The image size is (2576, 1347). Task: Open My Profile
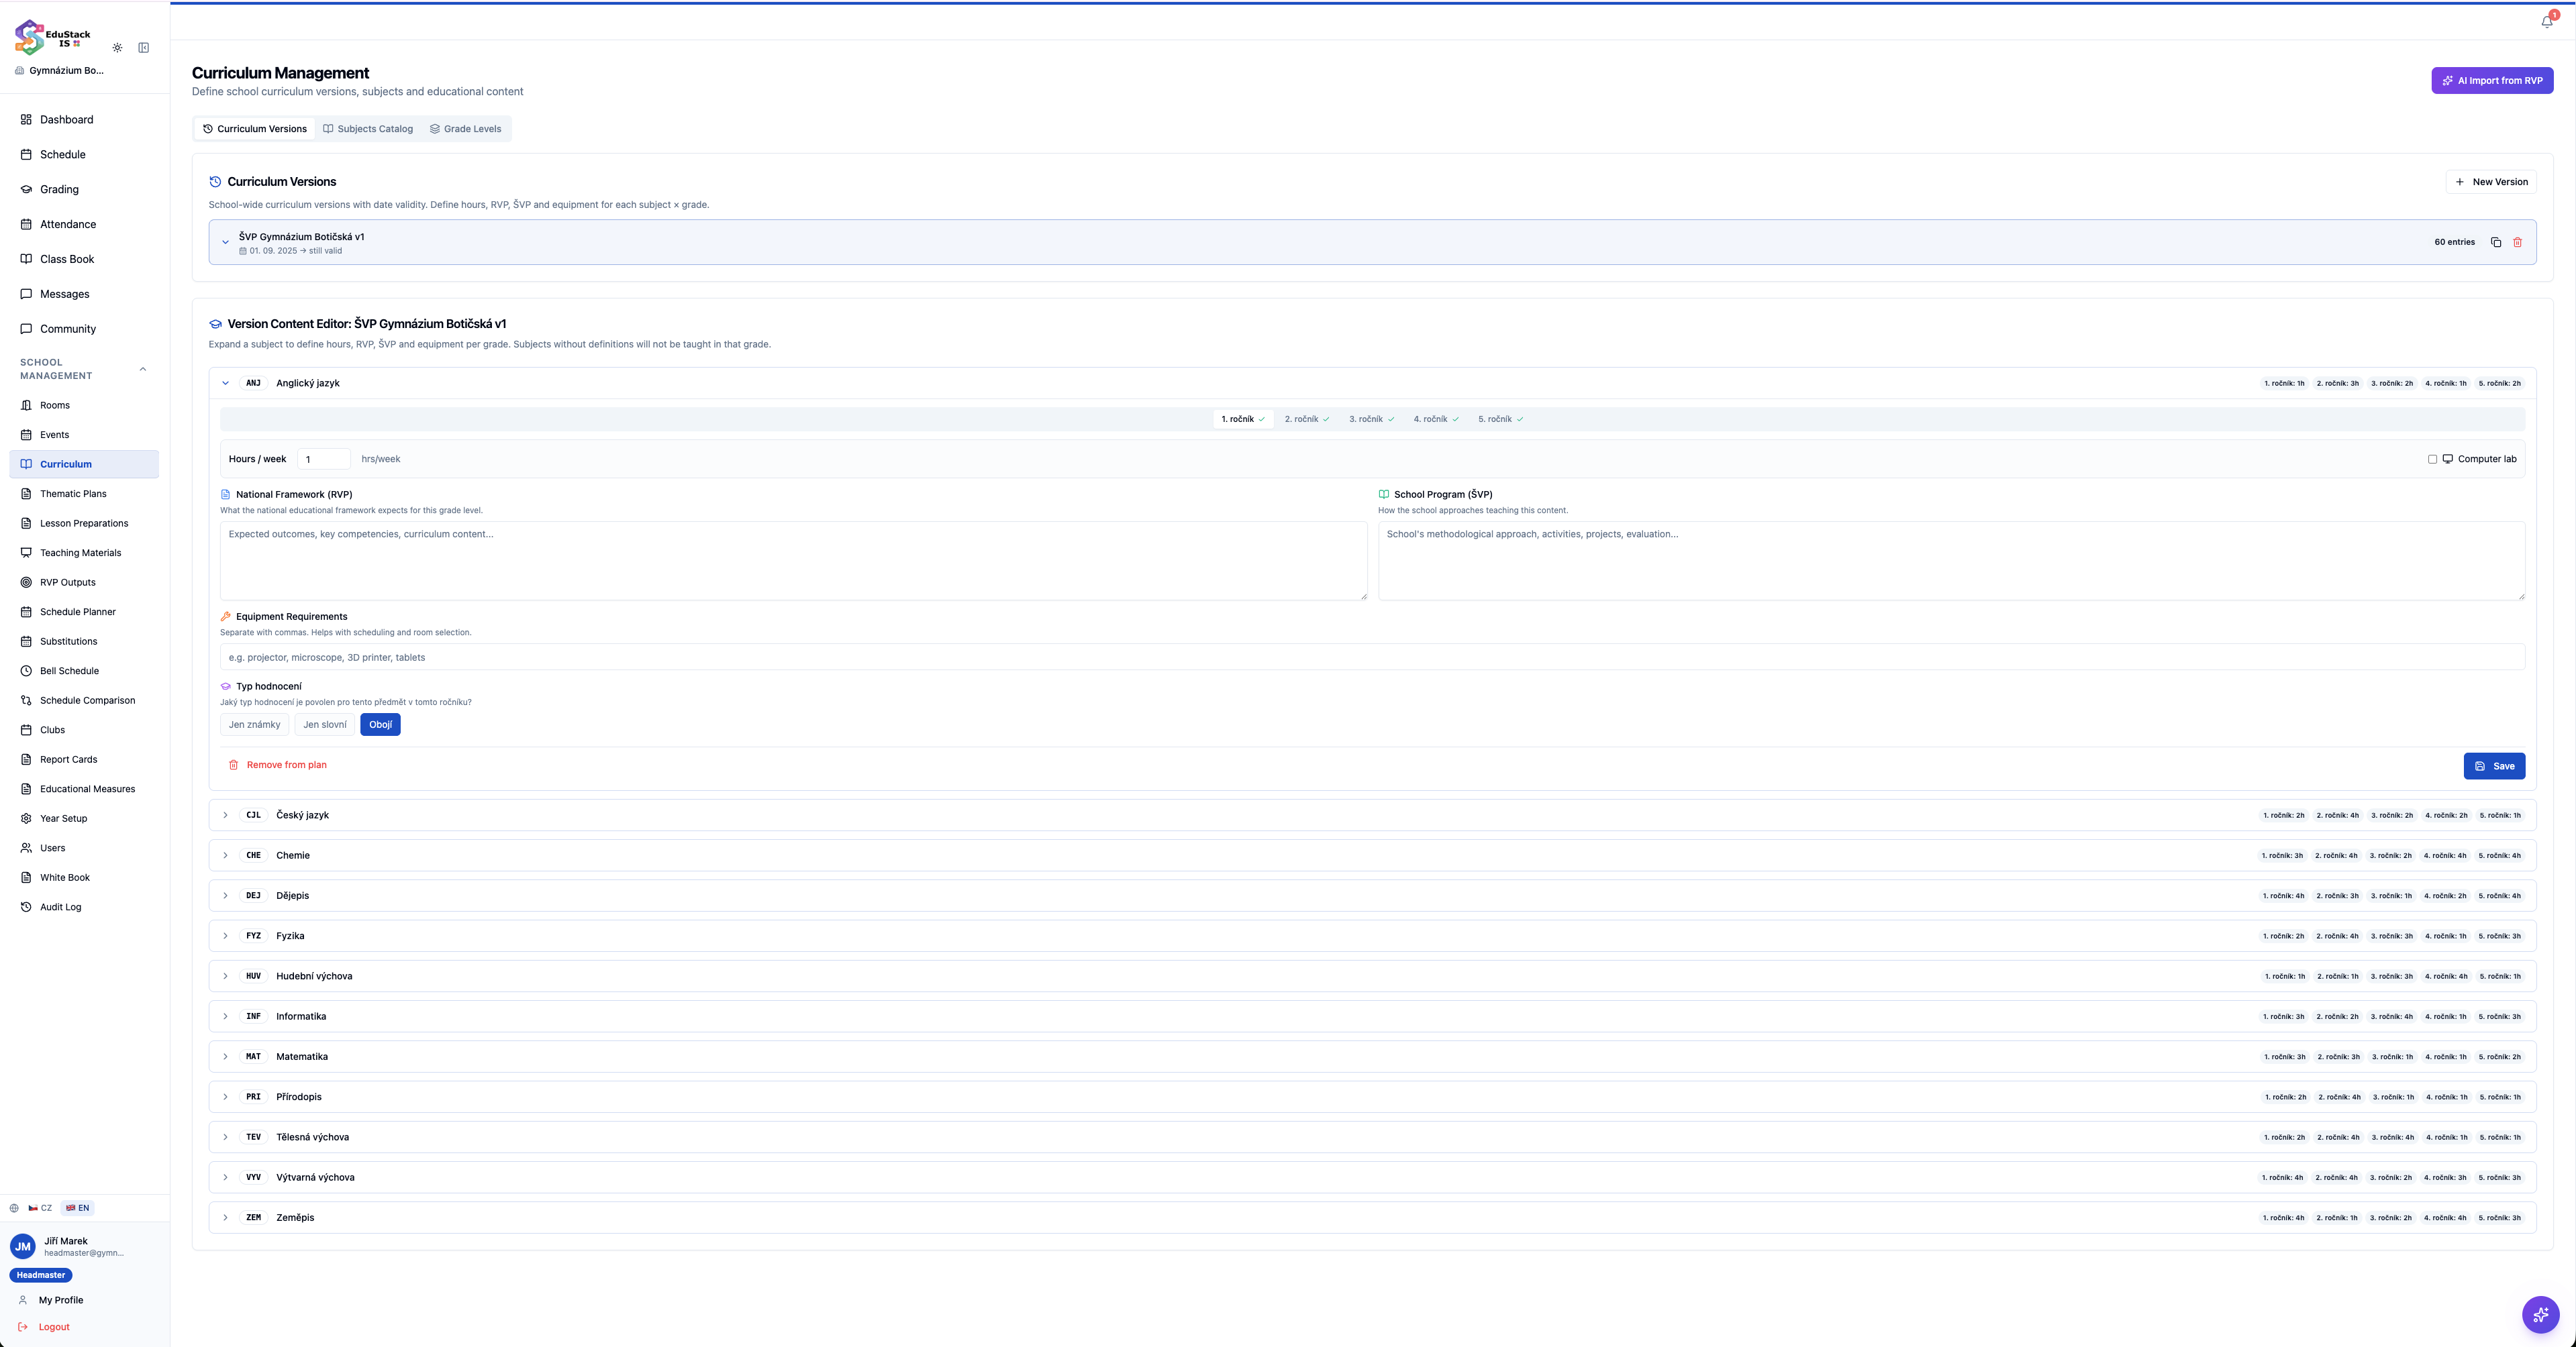84,1300
